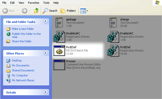Screen dimensions: 162x99
Task: Open the Tools menu
Action: click(46, 3)
